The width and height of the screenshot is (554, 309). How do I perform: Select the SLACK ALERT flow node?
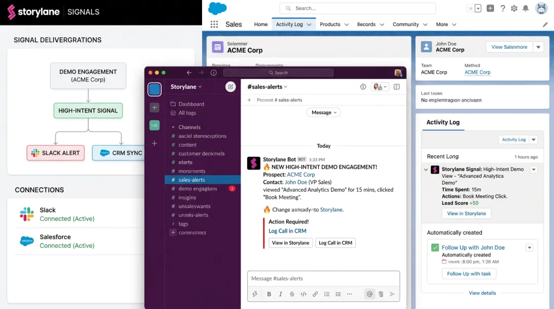(x=55, y=153)
